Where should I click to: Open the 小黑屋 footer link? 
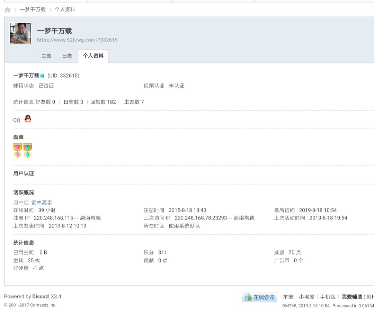tap(306, 297)
